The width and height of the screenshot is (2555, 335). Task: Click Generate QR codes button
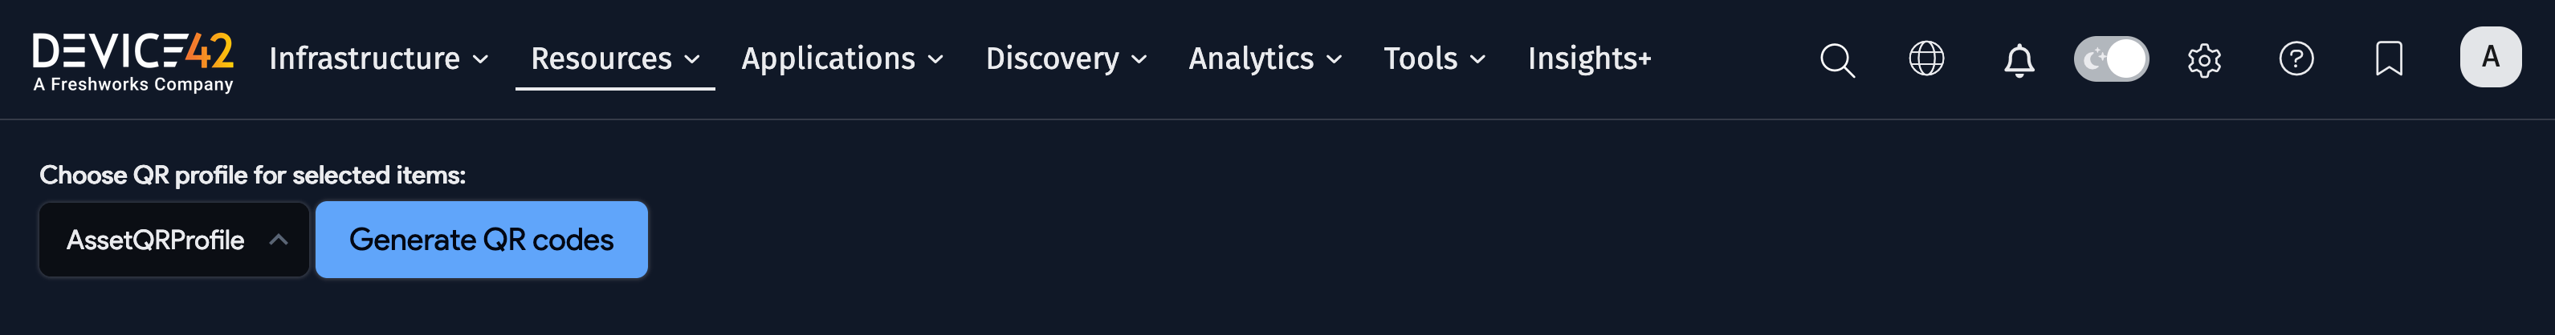(x=481, y=240)
